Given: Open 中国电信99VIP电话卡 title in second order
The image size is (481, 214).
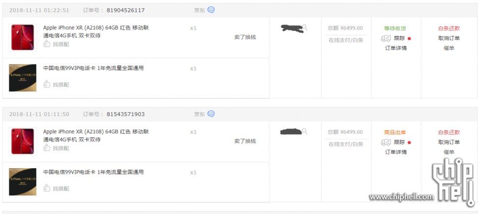Looking at the screenshot, I should click(x=93, y=172).
